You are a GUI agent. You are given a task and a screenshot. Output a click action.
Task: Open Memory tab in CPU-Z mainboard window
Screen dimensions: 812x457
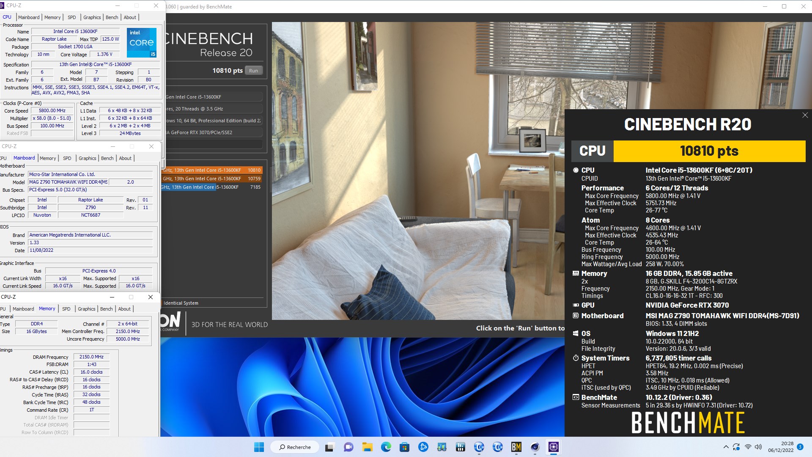tap(48, 158)
